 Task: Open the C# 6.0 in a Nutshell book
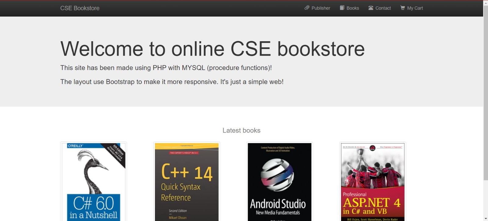pos(94,182)
